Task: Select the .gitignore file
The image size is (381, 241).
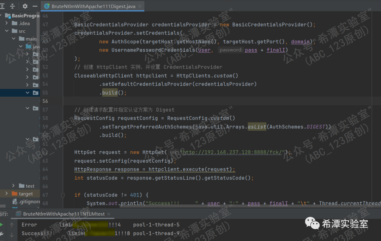Action: pyautogui.click(x=29, y=201)
